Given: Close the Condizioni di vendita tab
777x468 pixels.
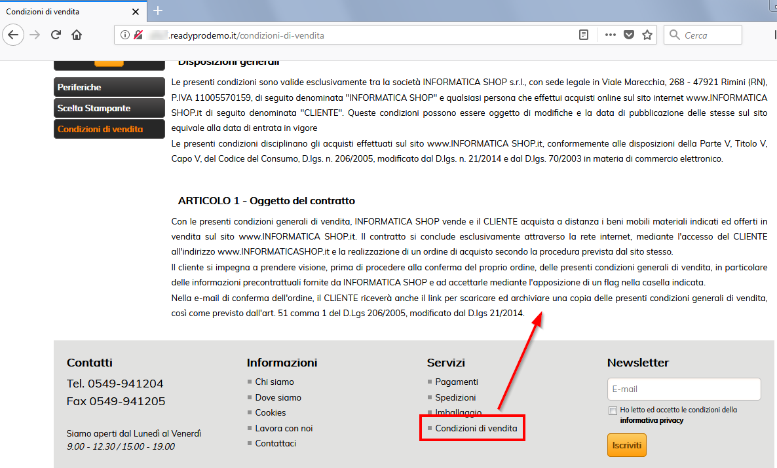Looking at the screenshot, I should [x=136, y=11].
